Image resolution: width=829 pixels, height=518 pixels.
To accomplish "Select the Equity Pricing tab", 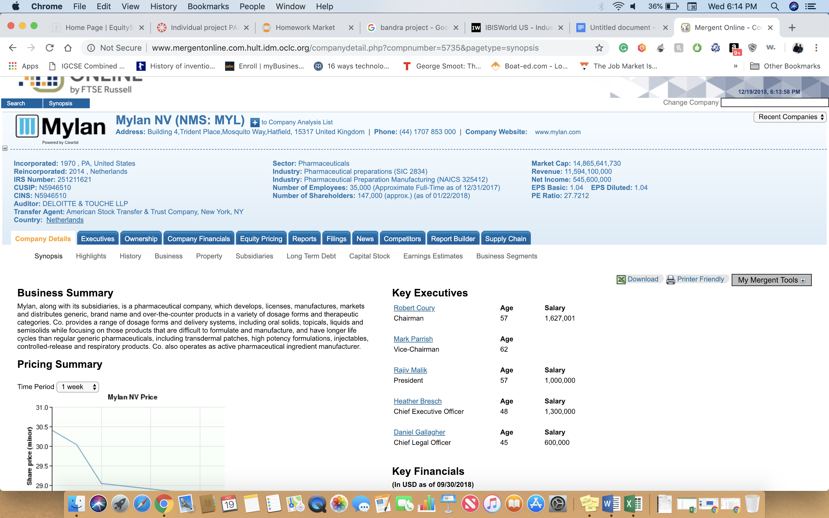I will [261, 239].
